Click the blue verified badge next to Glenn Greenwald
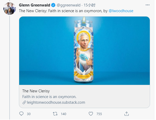 point(53,5)
